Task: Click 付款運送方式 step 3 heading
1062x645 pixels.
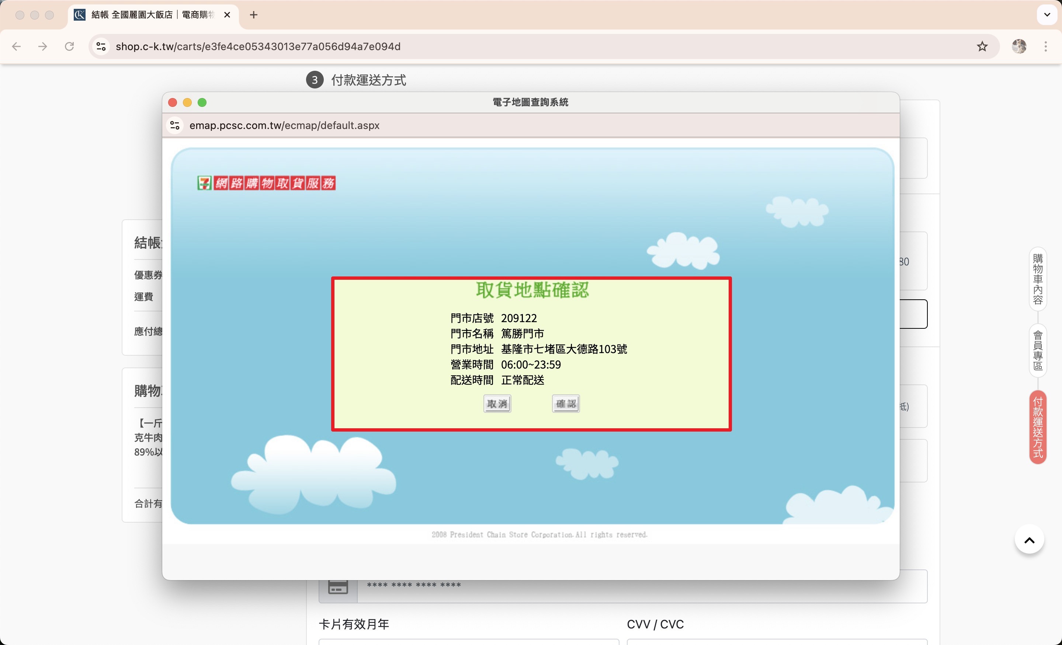Action: [x=368, y=80]
